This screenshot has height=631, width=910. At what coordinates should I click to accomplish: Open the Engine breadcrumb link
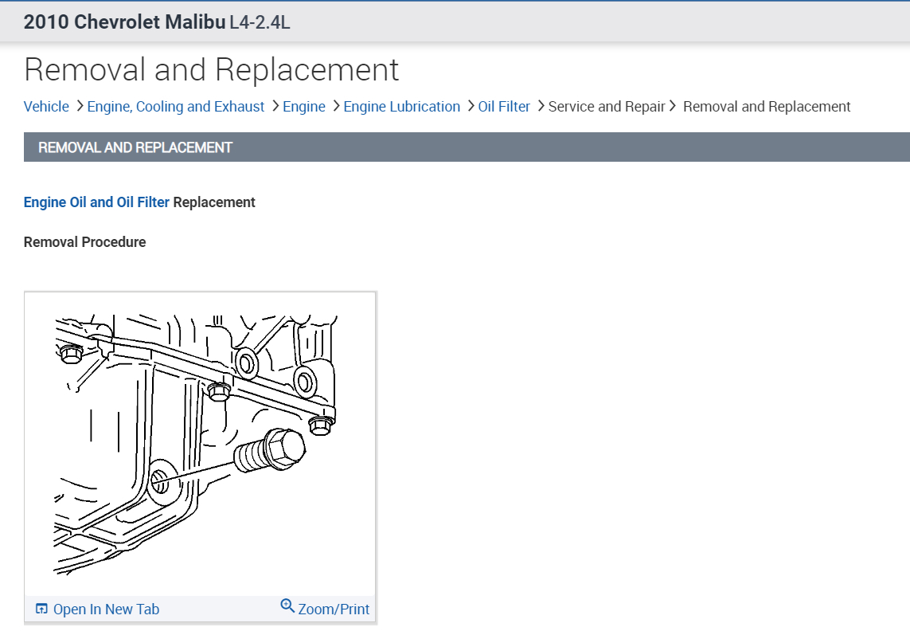pos(304,107)
